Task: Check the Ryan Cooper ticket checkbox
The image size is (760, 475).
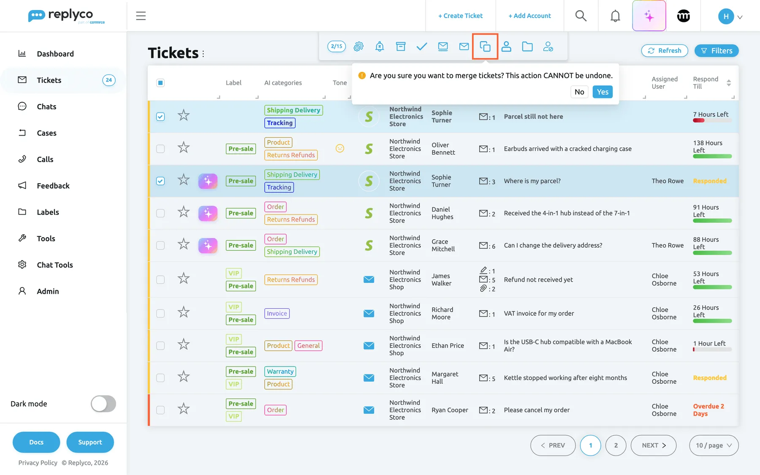Action: pos(160,410)
